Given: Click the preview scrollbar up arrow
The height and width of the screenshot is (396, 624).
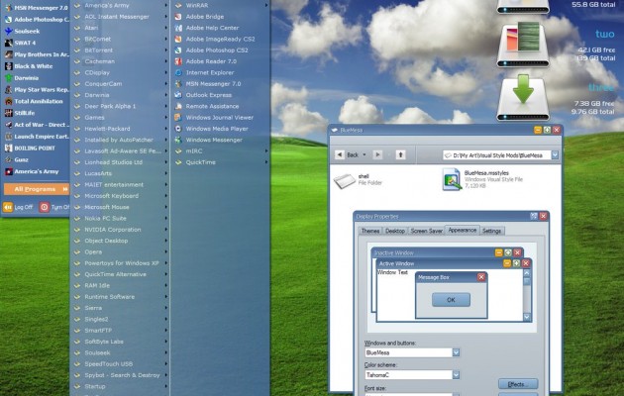Looking at the screenshot, I should (527, 273).
